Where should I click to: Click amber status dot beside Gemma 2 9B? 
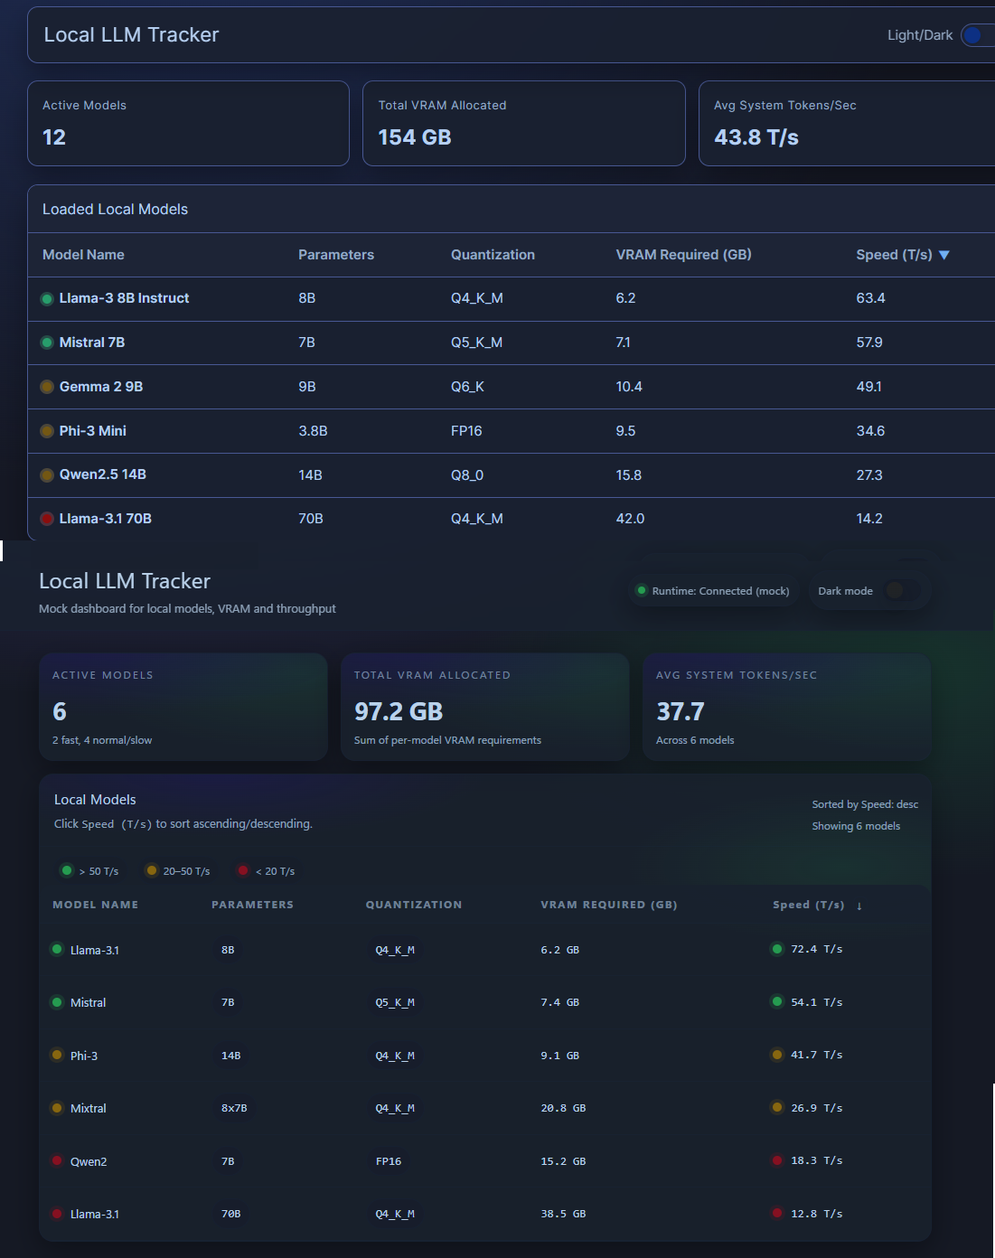pos(47,387)
